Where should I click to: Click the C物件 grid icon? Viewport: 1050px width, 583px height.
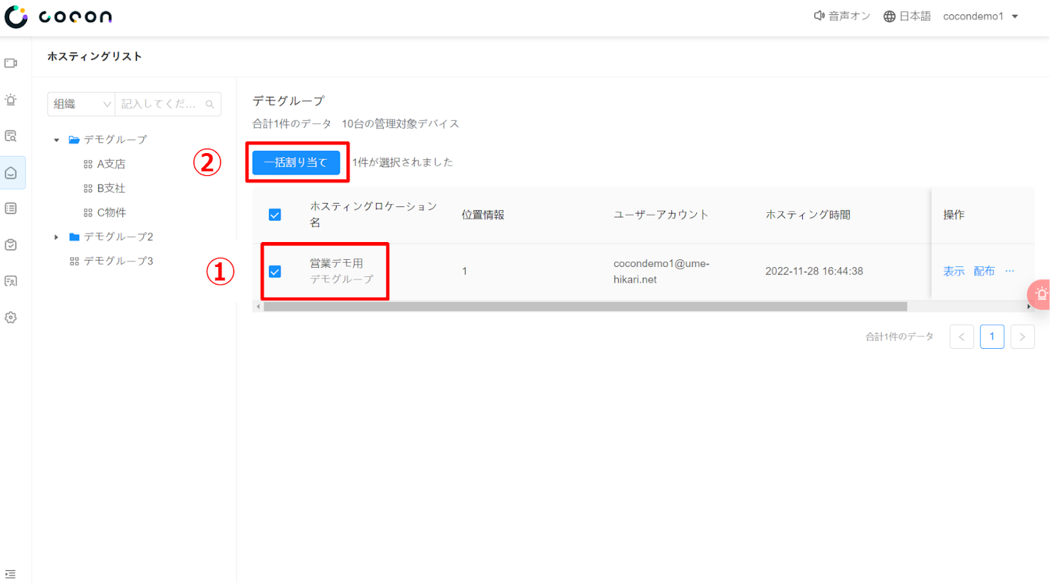(x=88, y=213)
